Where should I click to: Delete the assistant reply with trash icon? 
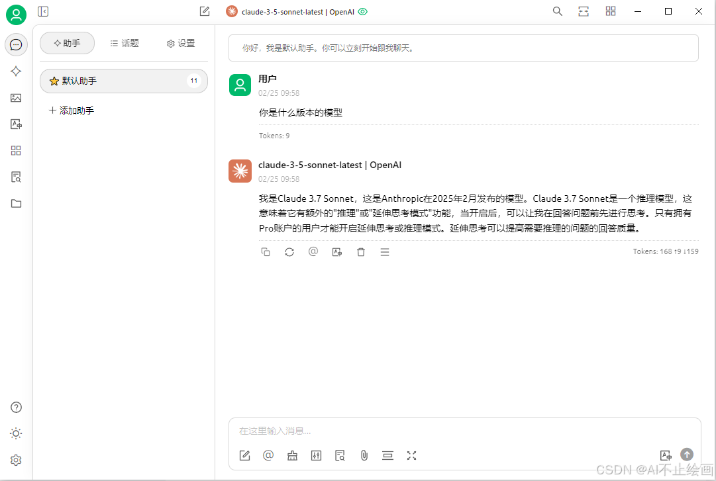361,251
